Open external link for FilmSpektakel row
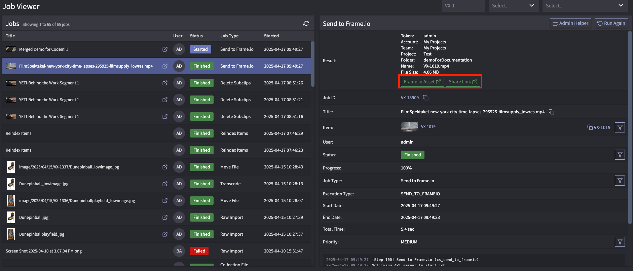 (x=165, y=66)
